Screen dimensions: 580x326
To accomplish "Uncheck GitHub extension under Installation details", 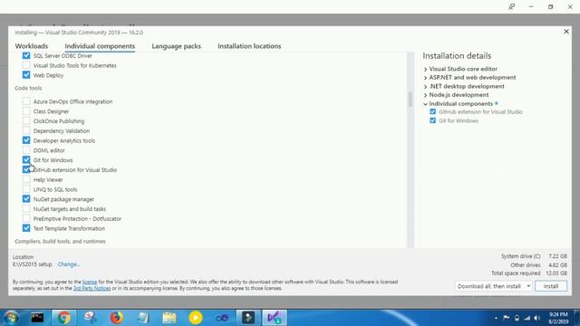I will (432, 111).
